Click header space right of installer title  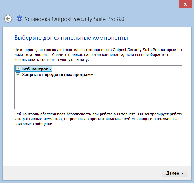(x=156, y=19)
